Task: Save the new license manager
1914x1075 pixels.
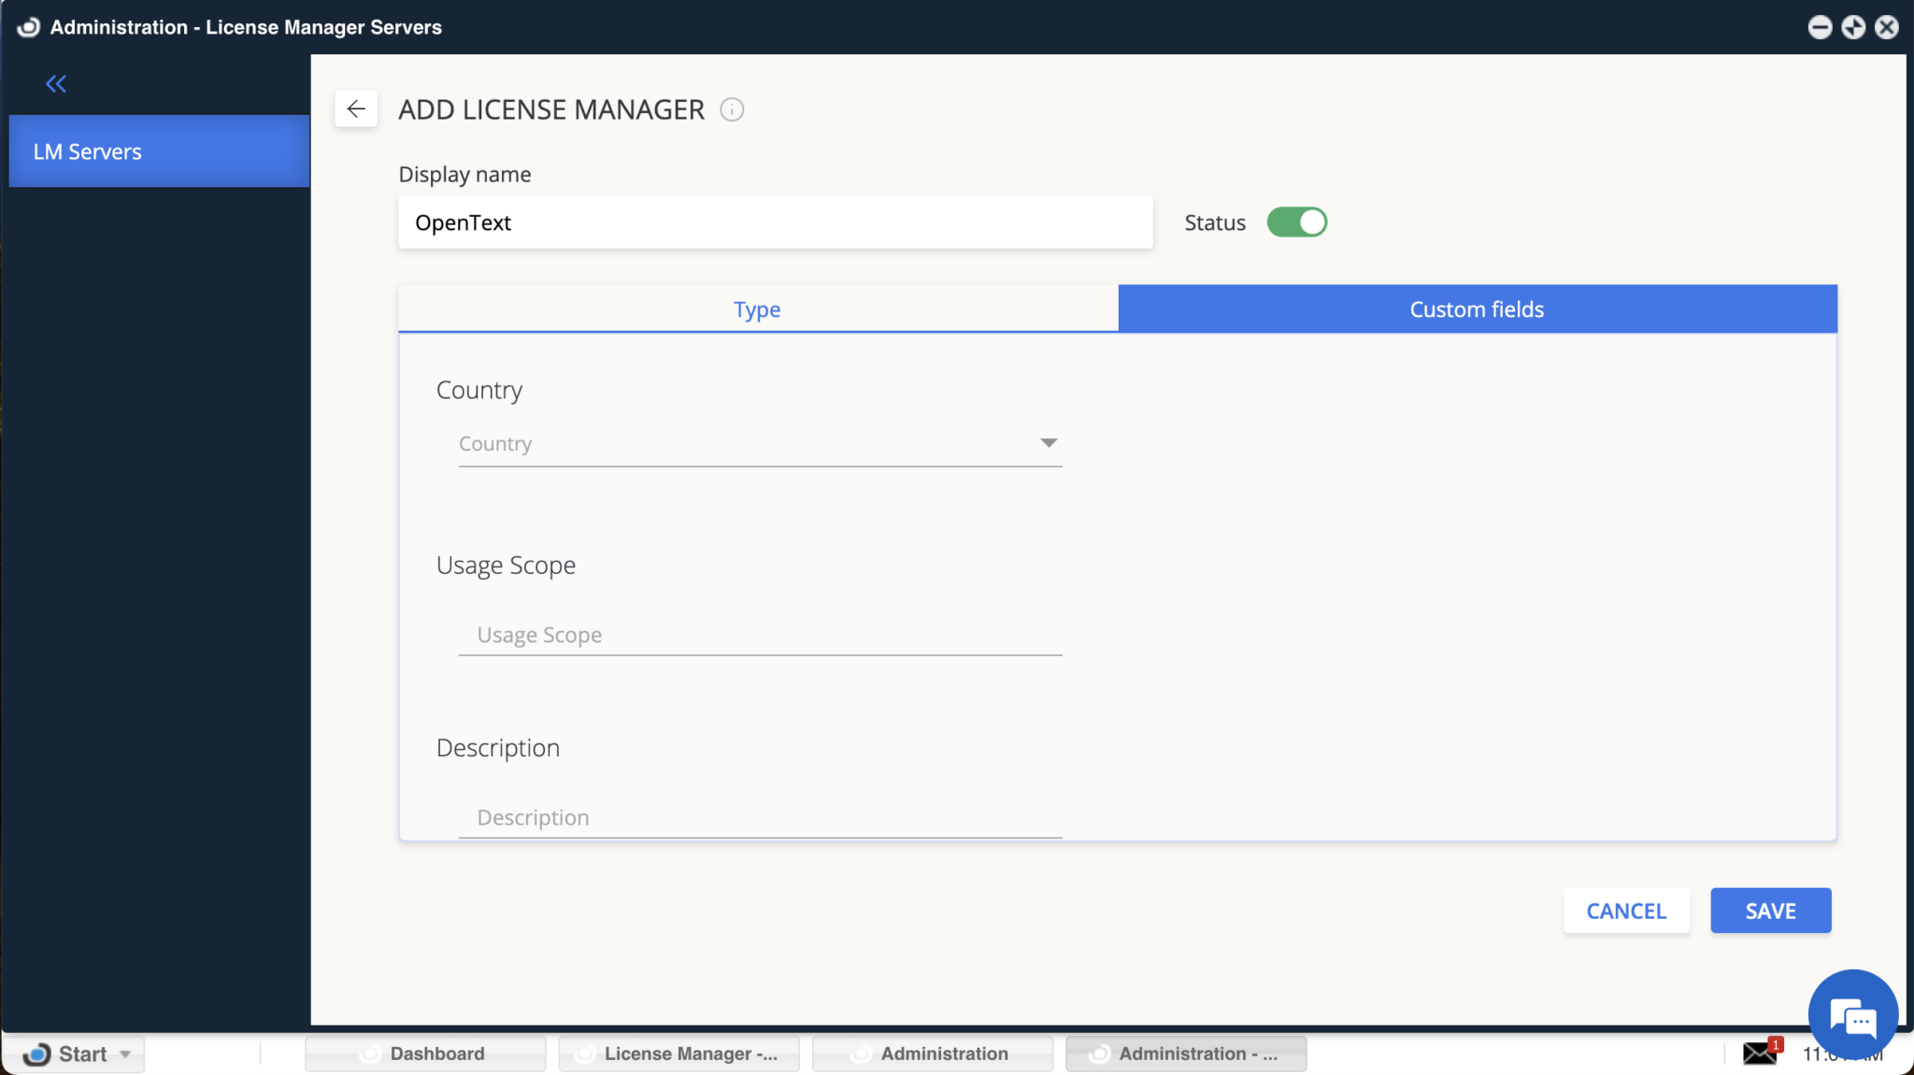Action: pos(1769,910)
